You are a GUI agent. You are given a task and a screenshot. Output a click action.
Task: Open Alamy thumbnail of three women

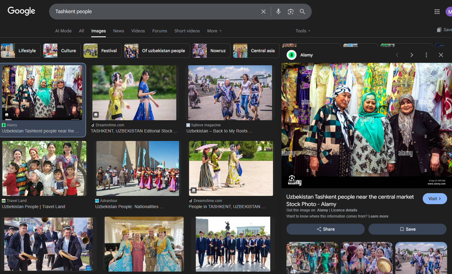(42, 93)
